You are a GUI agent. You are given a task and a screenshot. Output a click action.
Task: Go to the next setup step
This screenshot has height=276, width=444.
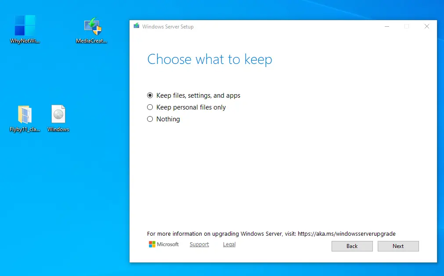point(398,246)
